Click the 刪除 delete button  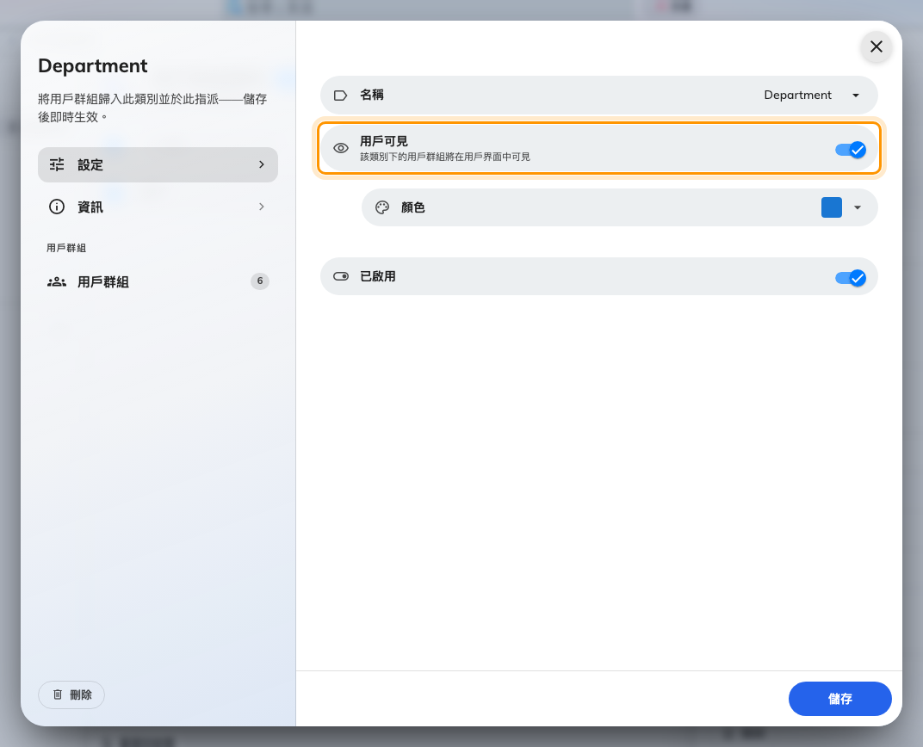(71, 695)
